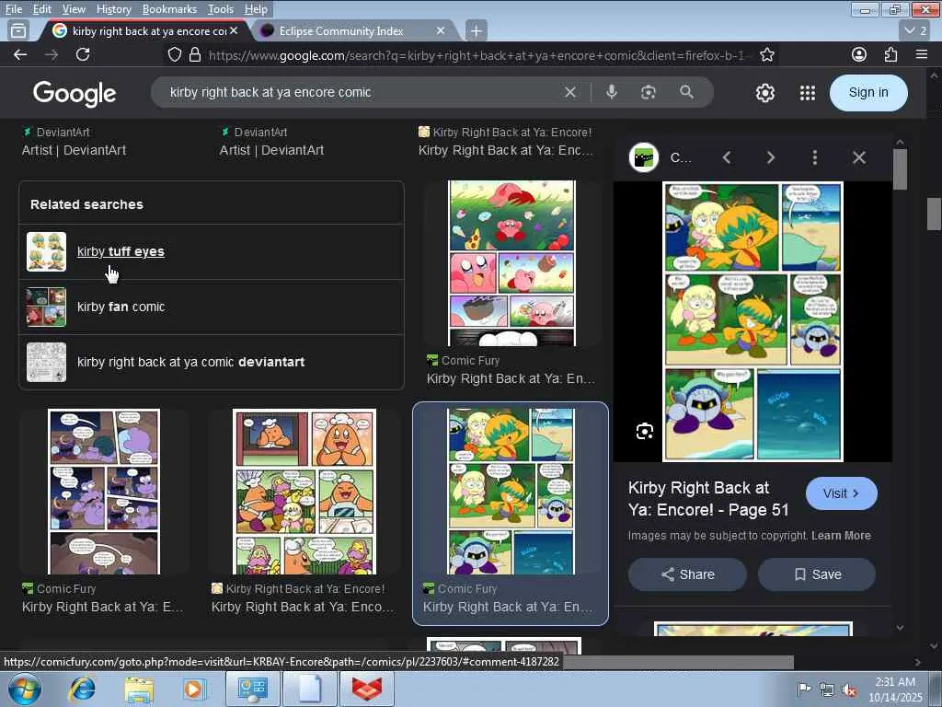Open the first DeviantArt Artist result link

(74, 150)
